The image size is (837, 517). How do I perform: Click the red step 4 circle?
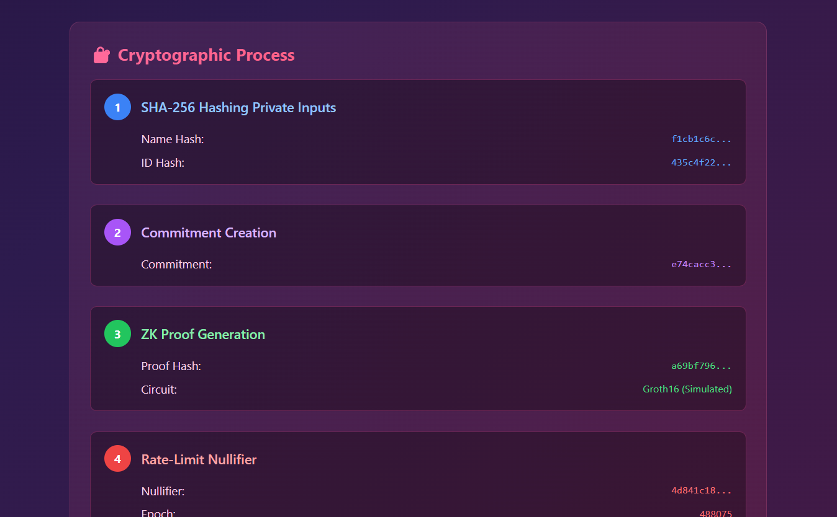point(117,459)
